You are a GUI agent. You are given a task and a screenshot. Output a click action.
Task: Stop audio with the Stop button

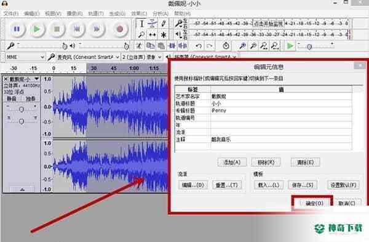[x=57, y=29]
